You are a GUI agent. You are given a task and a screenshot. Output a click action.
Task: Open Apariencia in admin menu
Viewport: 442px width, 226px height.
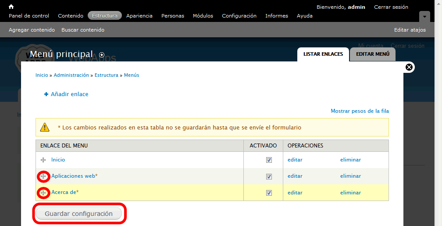coord(139,16)
